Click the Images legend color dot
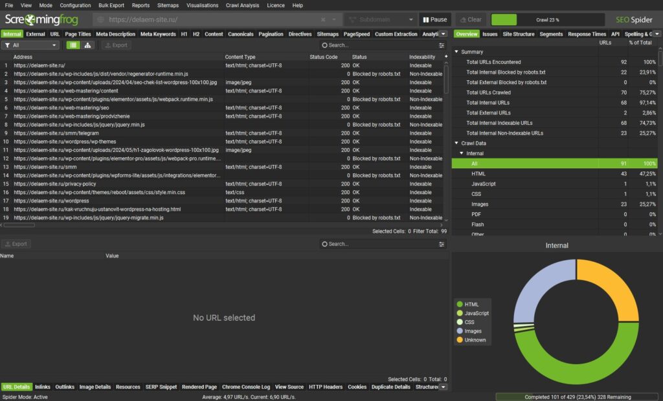This screenshot has width=663, height=401. [460, 331]
